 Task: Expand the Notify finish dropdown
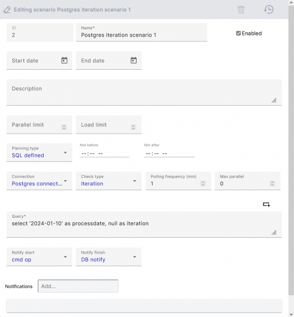tap(109, 257)
